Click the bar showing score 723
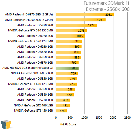This screenshot has height=130, width=135. 66,84
